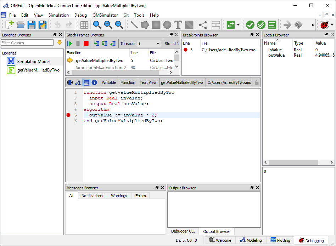Select the Step Return debugger icon

(113, 43)
